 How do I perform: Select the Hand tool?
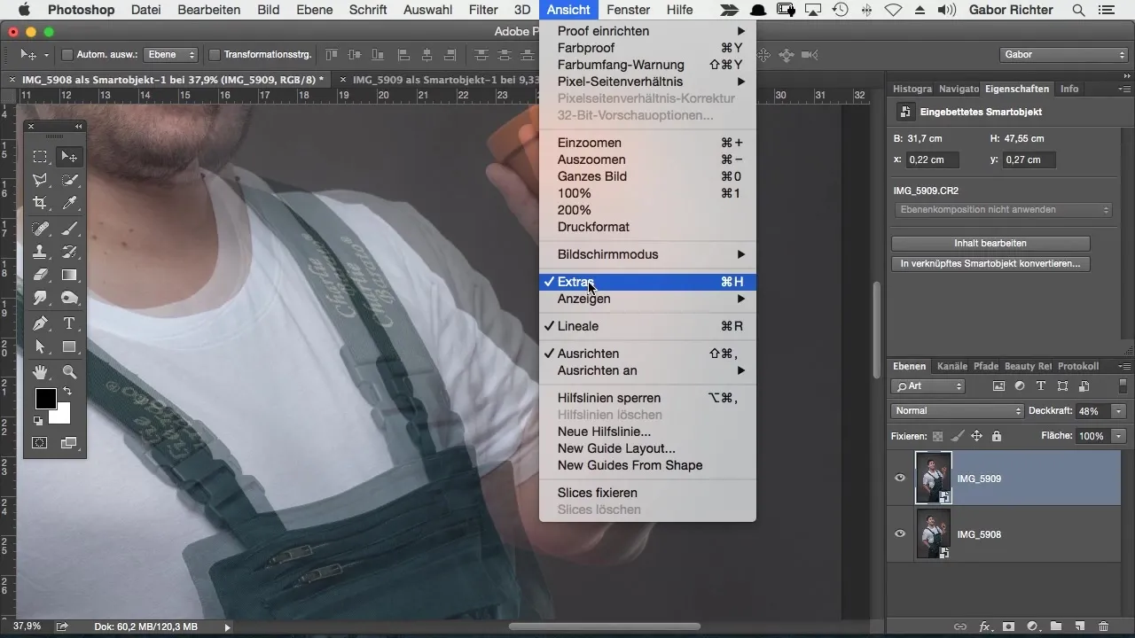coord(41,372)
